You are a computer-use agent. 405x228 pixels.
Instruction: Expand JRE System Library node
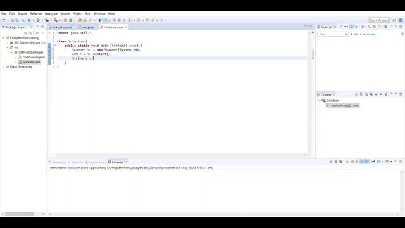[8, 42]
